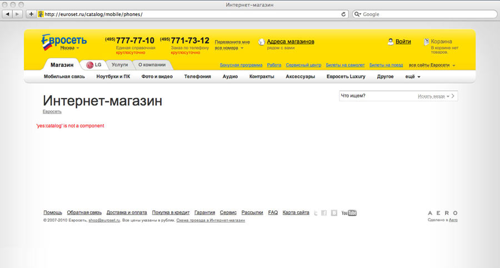Open the Сервисный центр link

point(303,65)
